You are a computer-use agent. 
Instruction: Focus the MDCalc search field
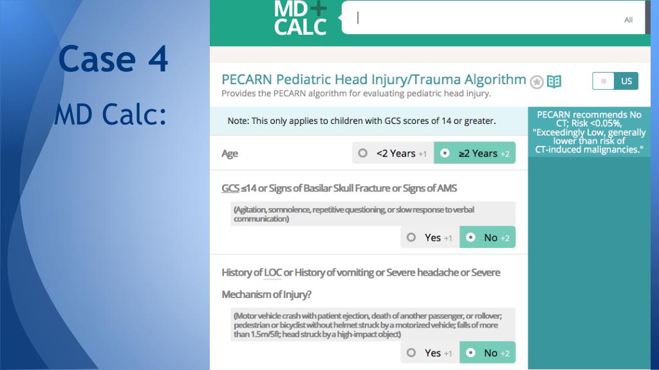click(483, 17)
